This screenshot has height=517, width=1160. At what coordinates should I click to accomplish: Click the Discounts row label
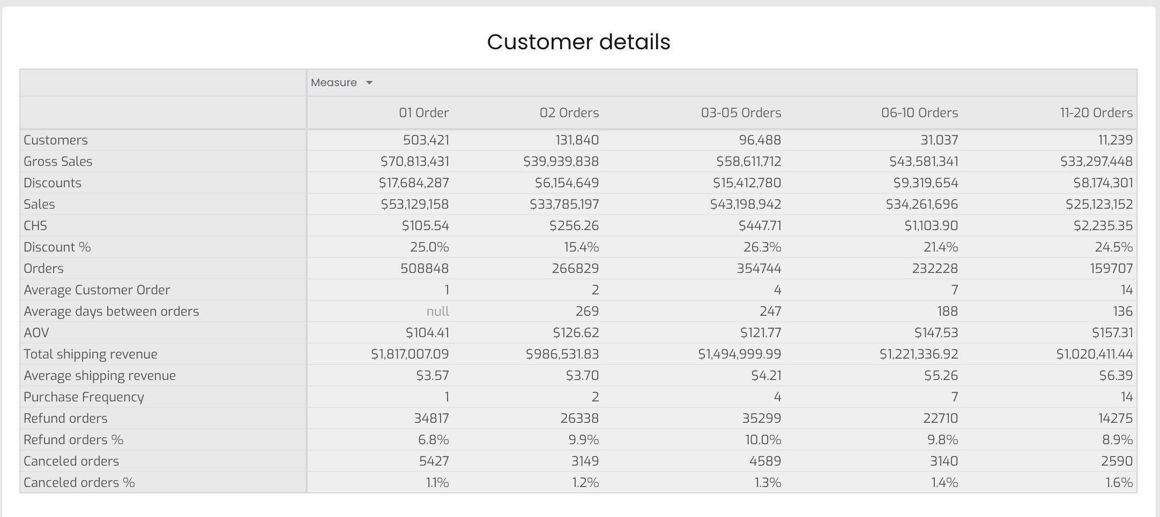click(53, 183)
